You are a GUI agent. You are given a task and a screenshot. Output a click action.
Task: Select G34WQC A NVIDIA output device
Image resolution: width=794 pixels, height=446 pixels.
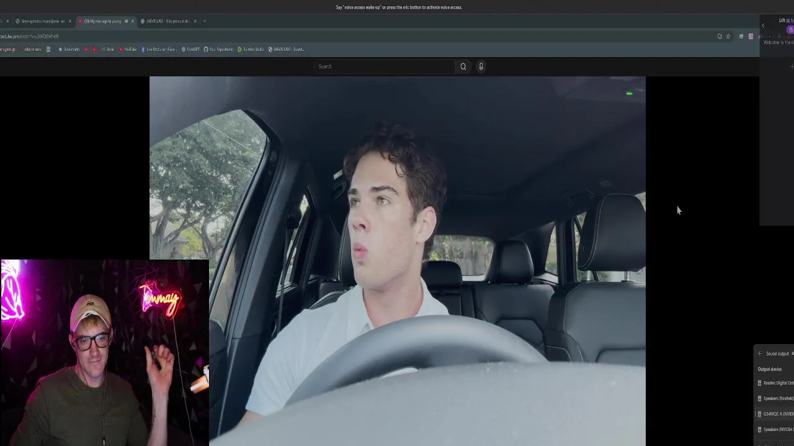pyautogui.click(x=775, y=414)
